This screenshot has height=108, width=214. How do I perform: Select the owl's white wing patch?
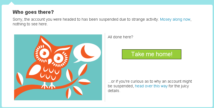pos(35,70)
